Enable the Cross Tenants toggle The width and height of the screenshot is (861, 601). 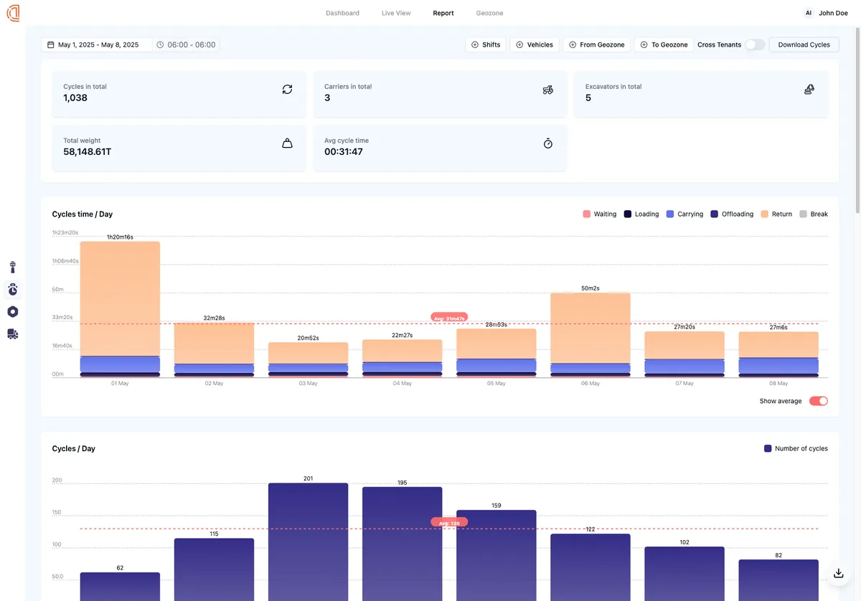(755, 44)
